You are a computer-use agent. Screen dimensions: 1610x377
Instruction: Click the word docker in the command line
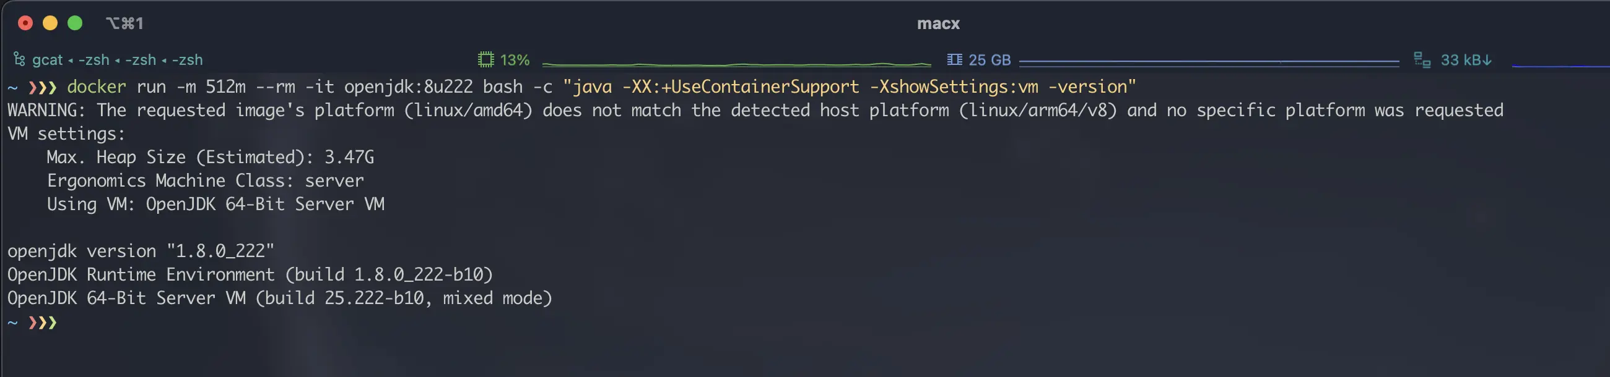click(96, 87)
